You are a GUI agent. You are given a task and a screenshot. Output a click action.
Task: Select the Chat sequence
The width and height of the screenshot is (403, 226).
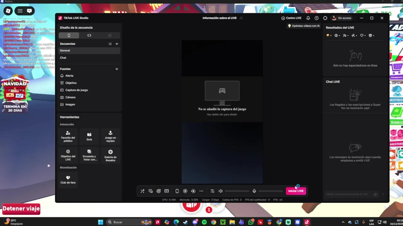tap(89, 58)
